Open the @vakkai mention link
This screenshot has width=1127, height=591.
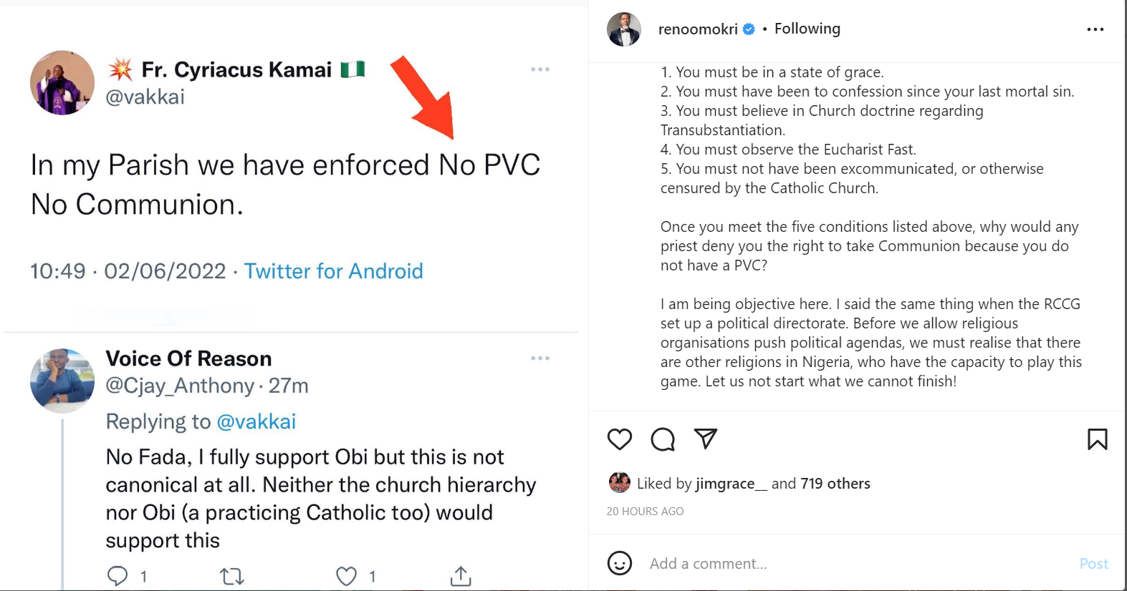(x=256, y=421)
